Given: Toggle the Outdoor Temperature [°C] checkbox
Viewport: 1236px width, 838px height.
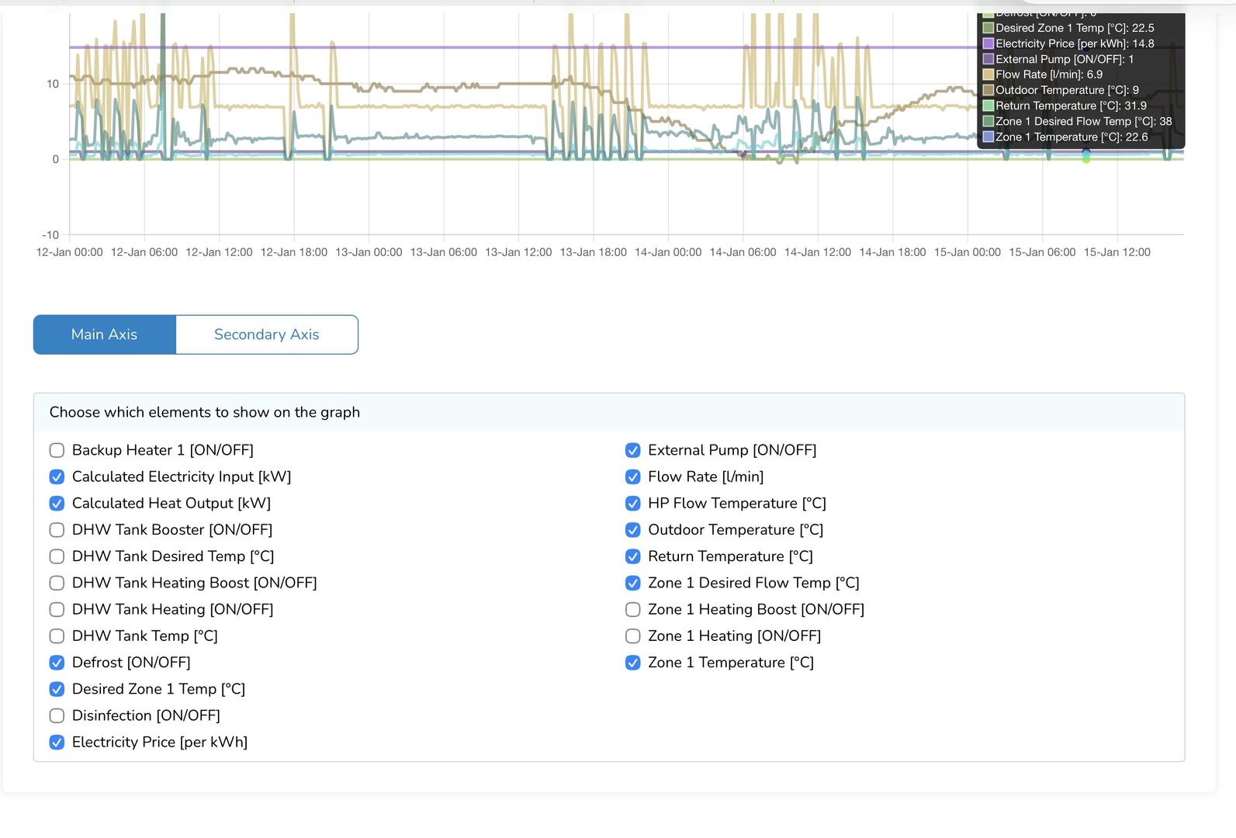Looking at the screenshot, I should (x=633, y=530).
